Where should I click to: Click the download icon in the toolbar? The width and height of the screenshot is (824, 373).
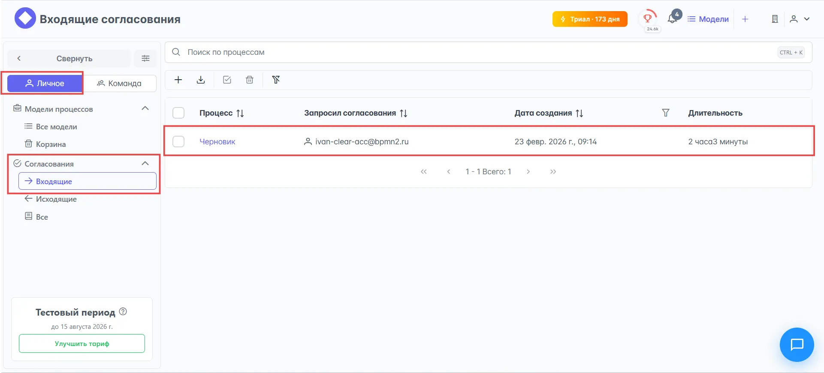[201, 80]
